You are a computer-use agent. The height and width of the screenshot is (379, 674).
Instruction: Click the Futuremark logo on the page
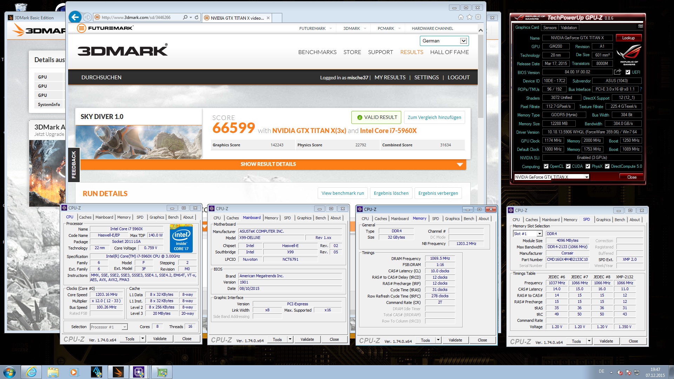tap(105, 28)
